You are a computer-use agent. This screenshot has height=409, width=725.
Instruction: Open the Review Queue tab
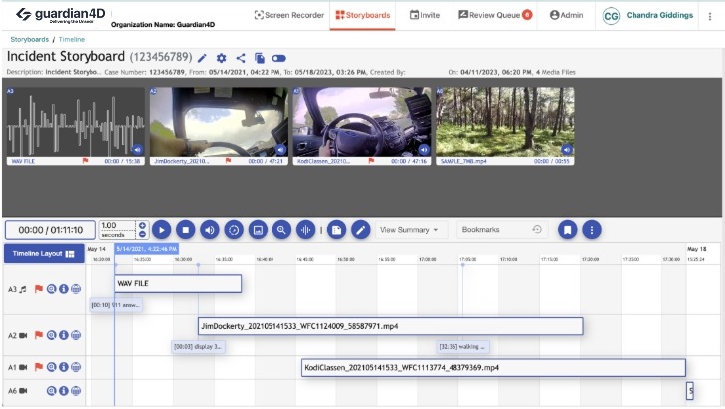pos(495,15)
